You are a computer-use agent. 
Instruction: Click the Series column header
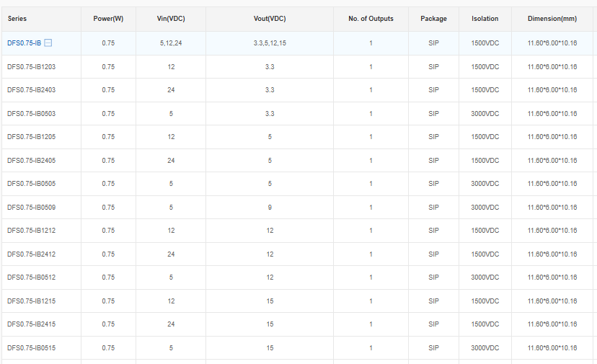coord(17,19)
